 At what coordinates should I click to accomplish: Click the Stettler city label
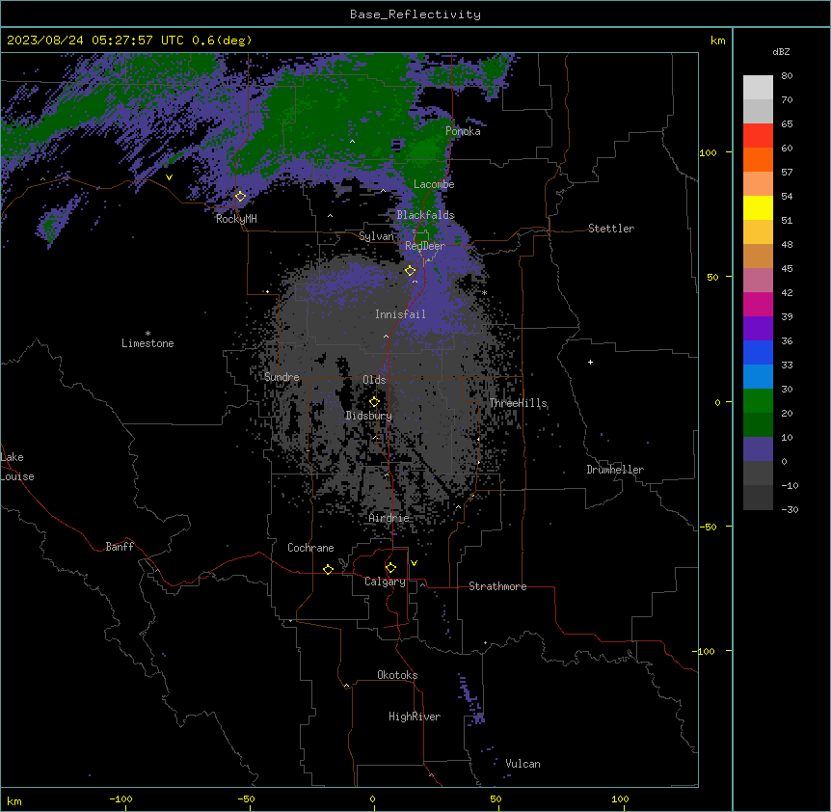tap(610, 229)
